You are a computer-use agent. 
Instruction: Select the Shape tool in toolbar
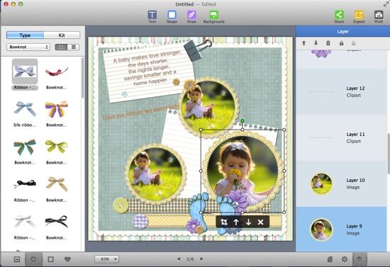(x=172, y=17)
